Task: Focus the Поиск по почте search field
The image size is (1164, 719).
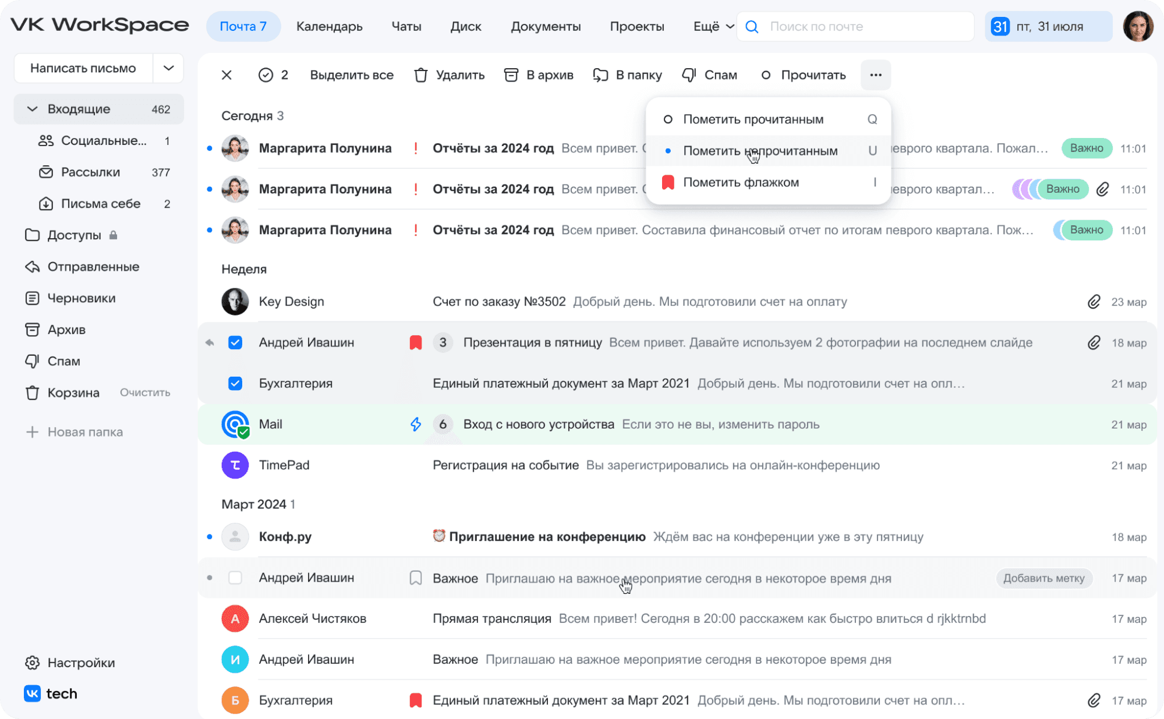Action: (x=855, y=27)
